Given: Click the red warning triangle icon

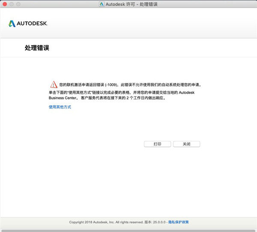Looking at the screenshot, I should pos(53,84).
